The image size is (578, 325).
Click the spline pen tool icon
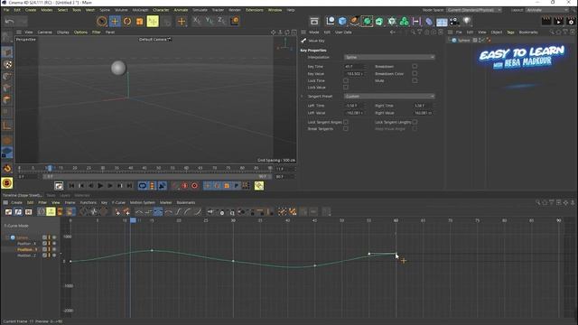(x=355, y=21)
